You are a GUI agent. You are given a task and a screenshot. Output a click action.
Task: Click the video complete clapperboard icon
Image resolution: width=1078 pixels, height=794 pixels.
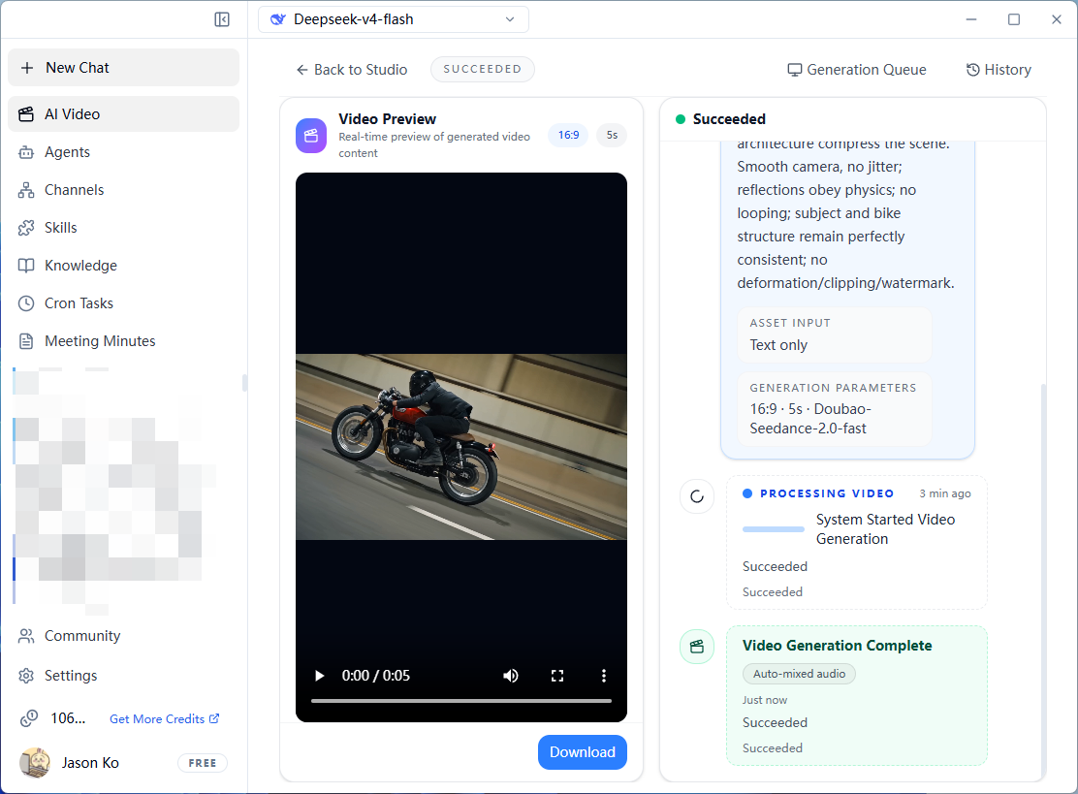[697, 647]
